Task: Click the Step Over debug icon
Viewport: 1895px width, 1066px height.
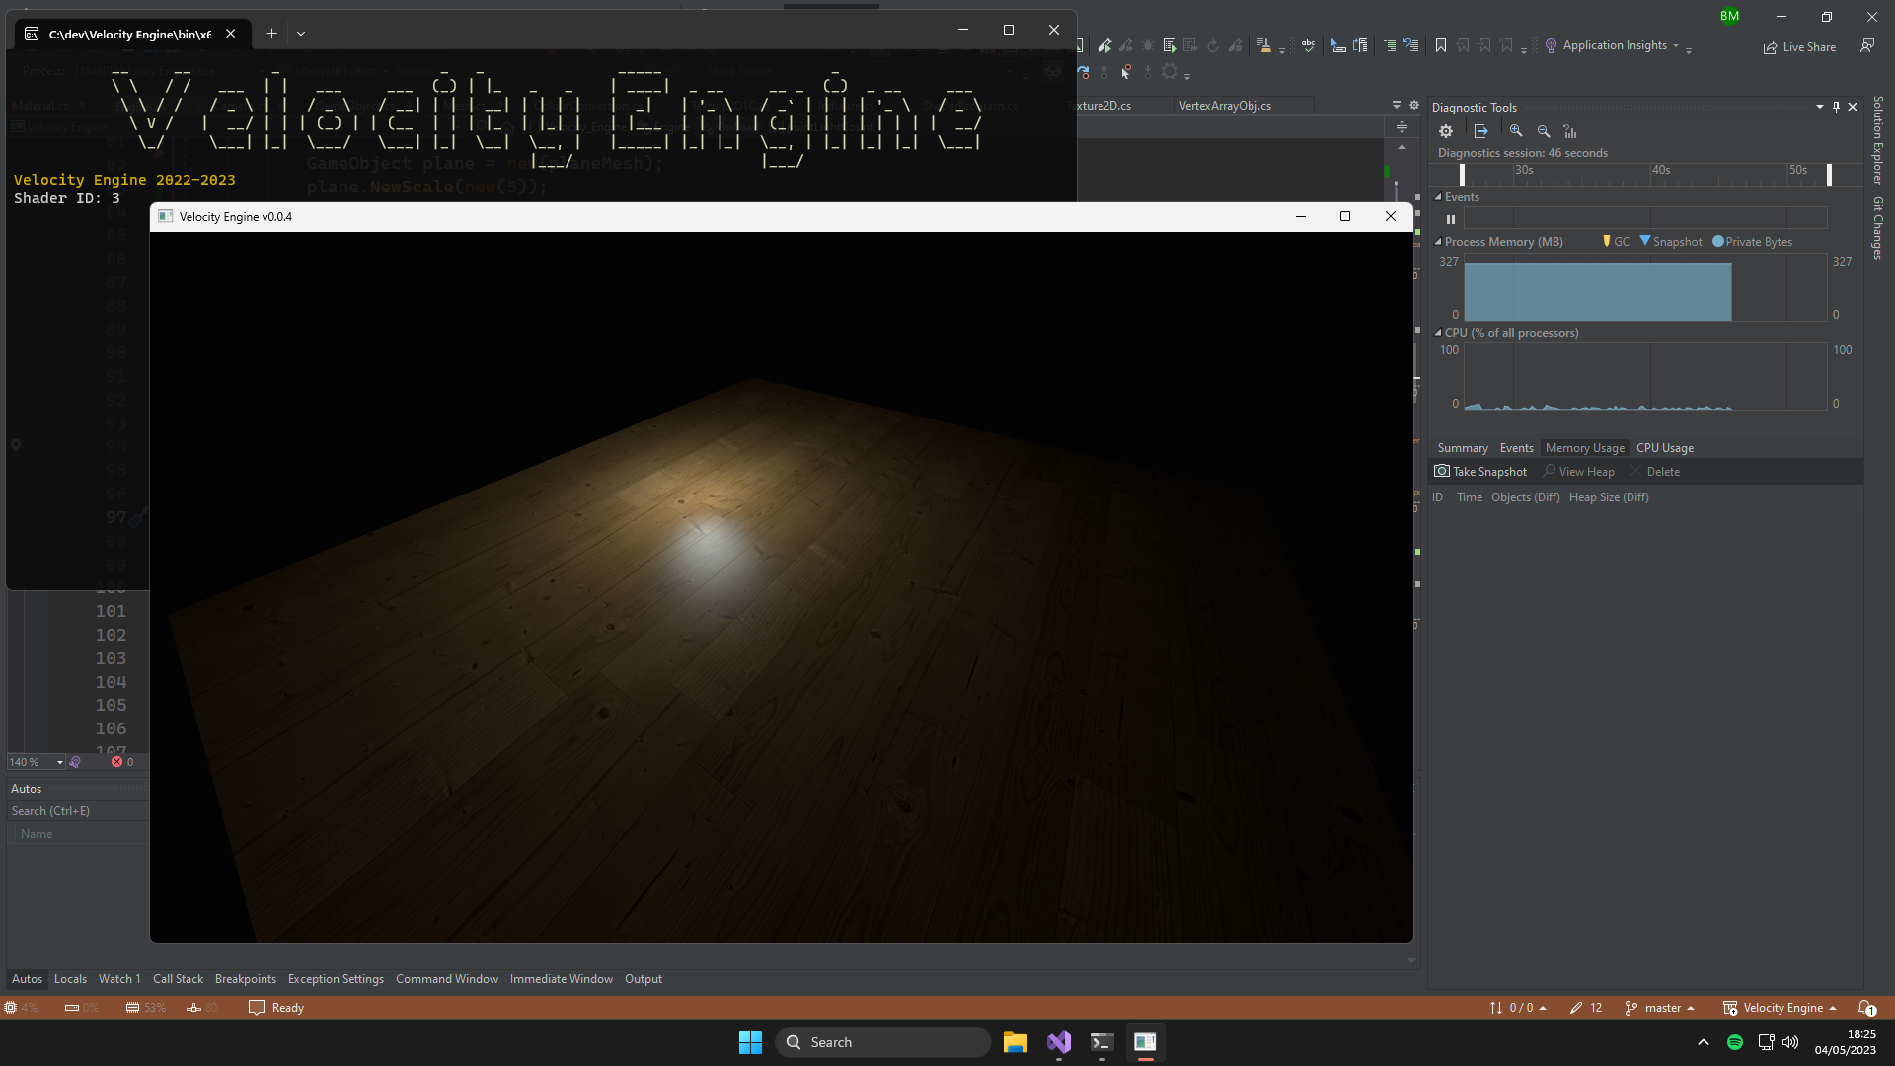Action: click(1084, 72)
